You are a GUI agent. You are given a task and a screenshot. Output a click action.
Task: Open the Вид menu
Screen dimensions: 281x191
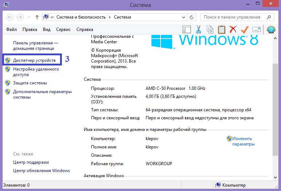click(x=47, y=29)
